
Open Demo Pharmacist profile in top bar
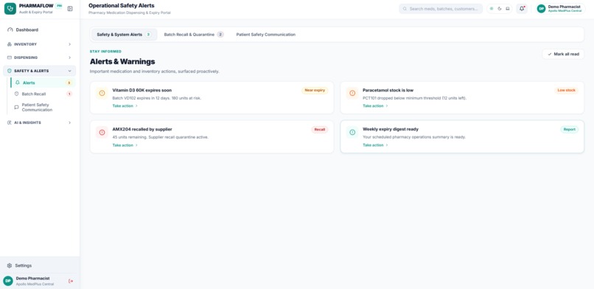[561, 9]
